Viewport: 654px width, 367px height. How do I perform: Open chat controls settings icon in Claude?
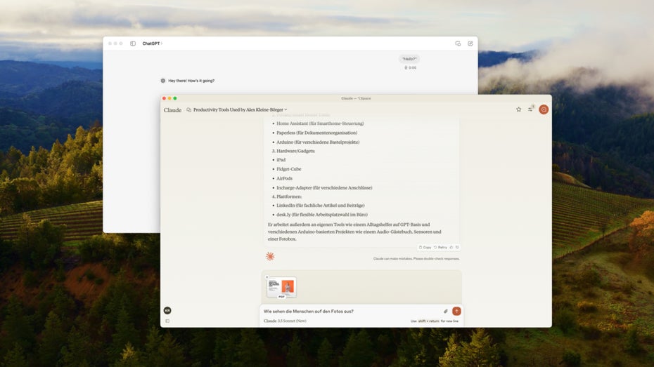click(530, 109)
